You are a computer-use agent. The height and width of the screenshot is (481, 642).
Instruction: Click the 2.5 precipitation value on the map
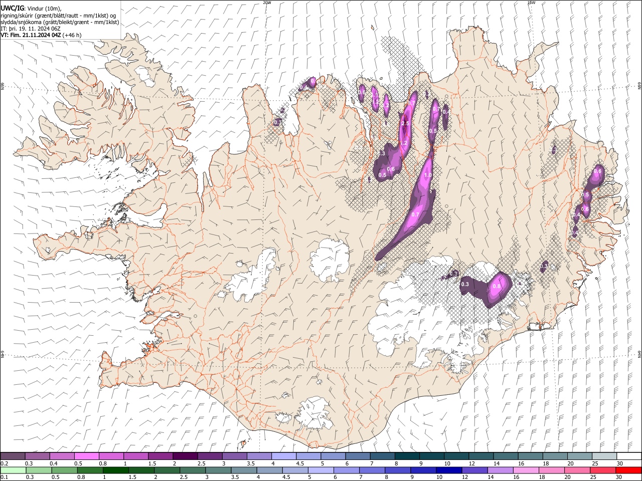click(x=406, y=123)
